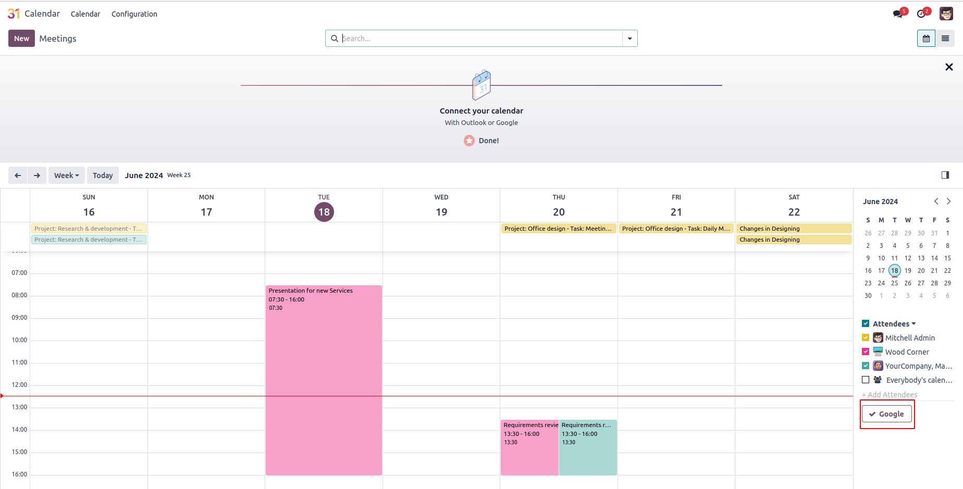The image size is (963, 489).
Task: Expand the search options dropdown arrow
Action: 630,39
